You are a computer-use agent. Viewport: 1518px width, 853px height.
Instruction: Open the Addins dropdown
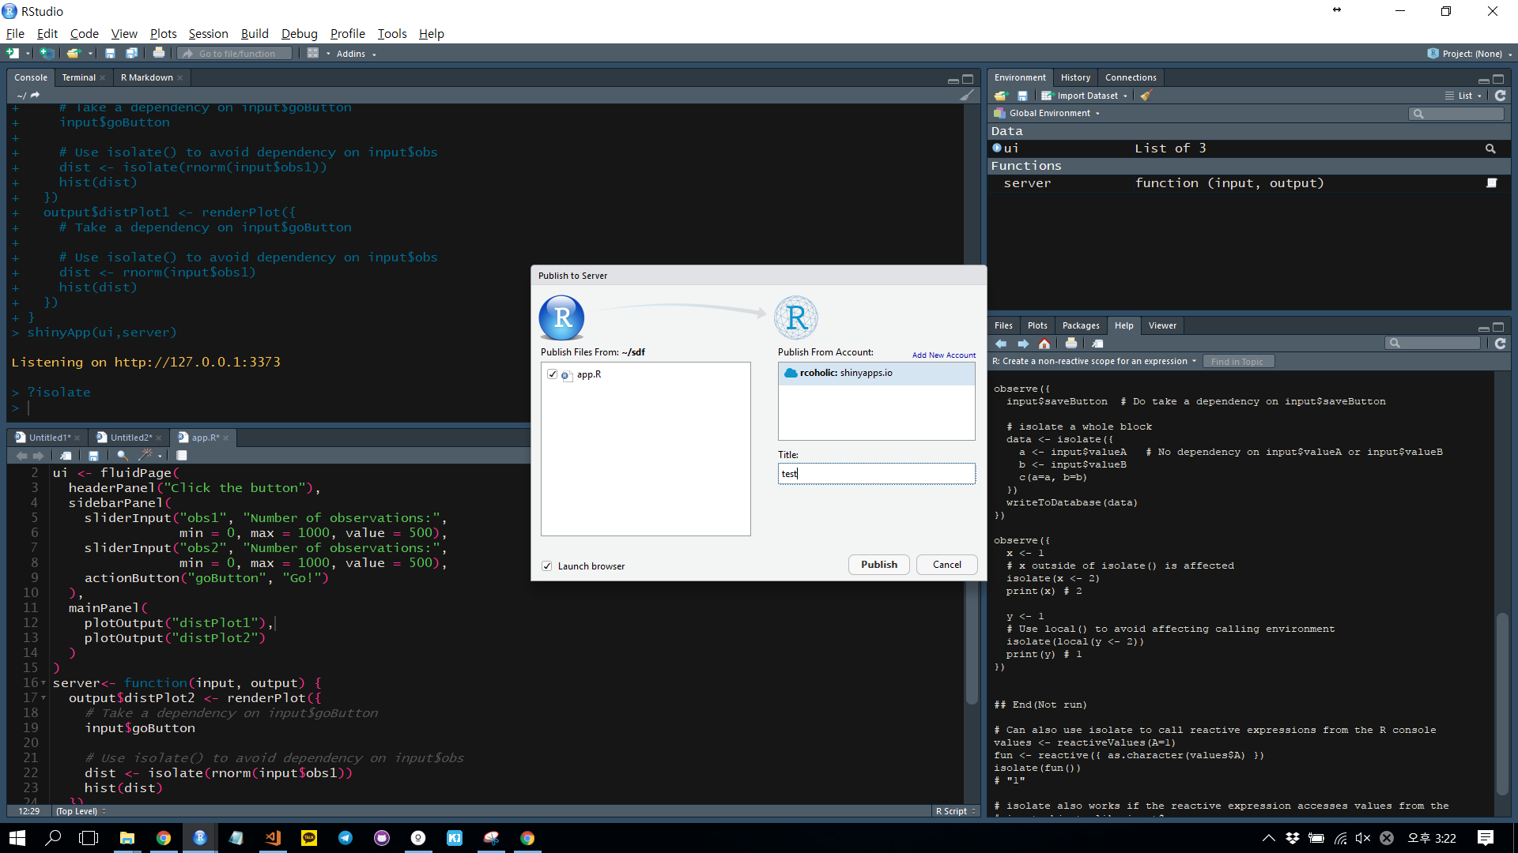tap(355, 54)
